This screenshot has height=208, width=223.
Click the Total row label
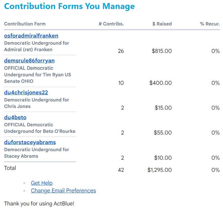tap(10, 168)
